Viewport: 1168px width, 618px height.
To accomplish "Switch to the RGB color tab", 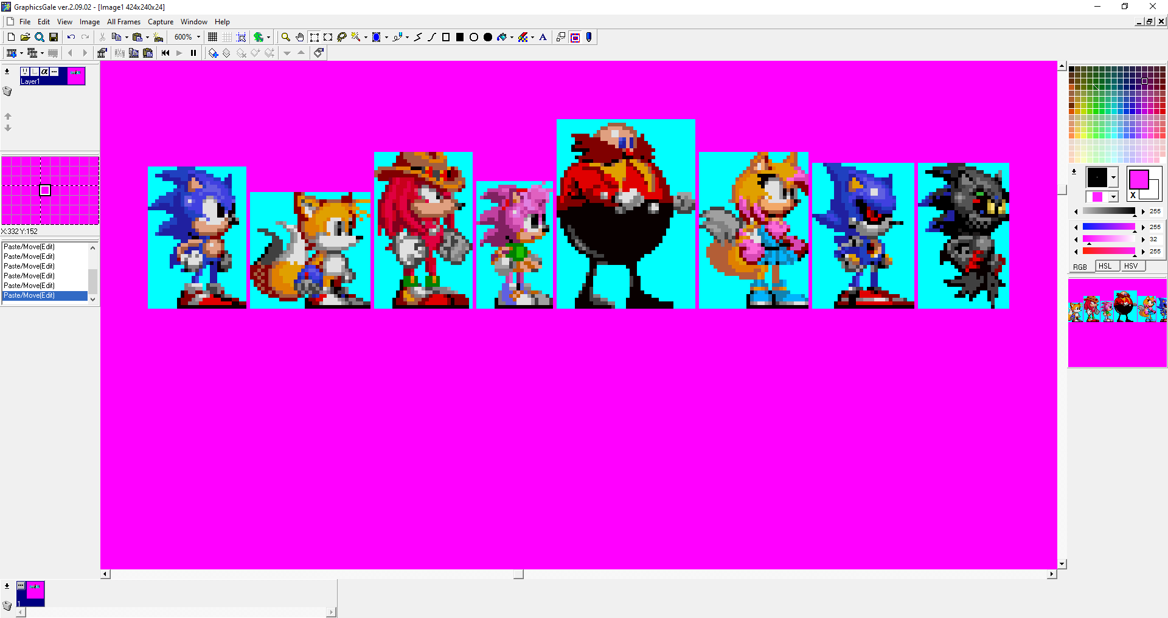I will coord(1080,267).
